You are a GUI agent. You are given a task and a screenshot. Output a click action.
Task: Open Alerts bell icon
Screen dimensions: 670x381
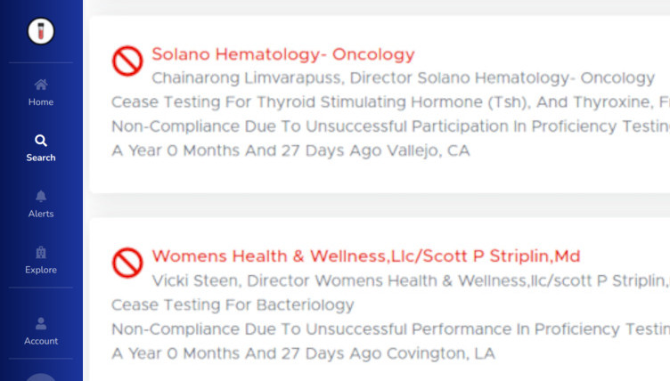(41, 196)
